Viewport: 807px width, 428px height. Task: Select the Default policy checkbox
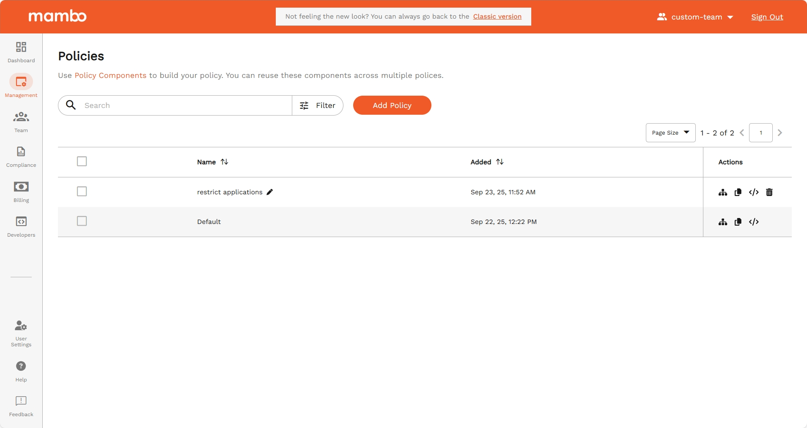[82, 221]
